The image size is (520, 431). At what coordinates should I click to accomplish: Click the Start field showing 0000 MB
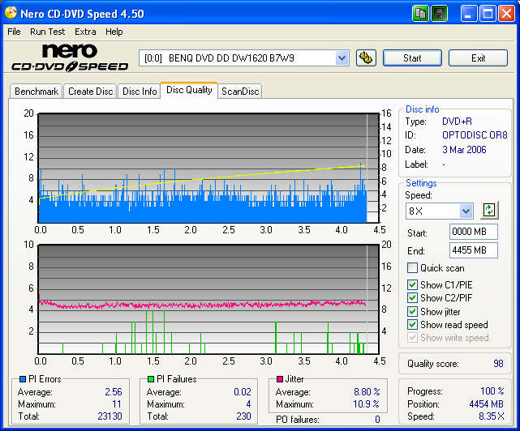click(x=473, y=232)
